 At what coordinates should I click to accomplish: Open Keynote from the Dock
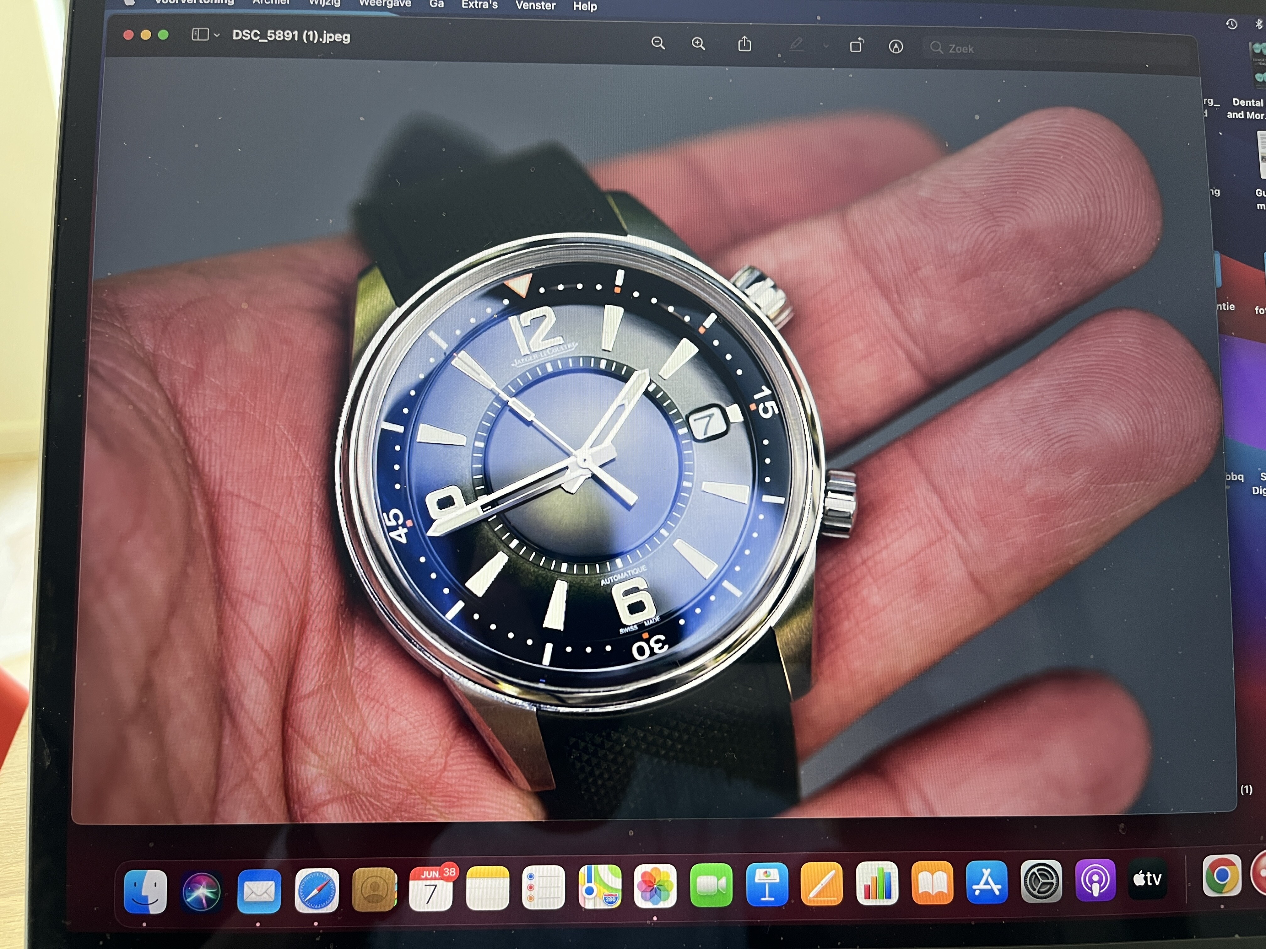click(x=767, y=884)
